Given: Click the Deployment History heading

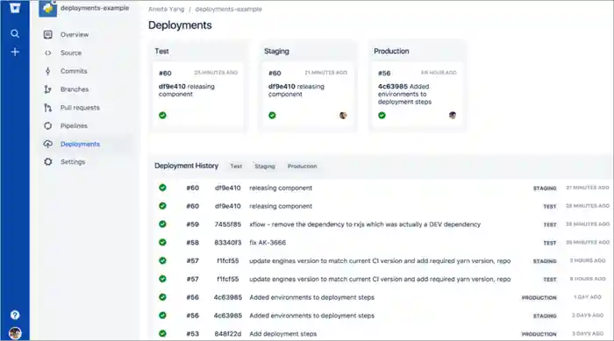Looking at the screenshot, I should (x=186, y=166).
